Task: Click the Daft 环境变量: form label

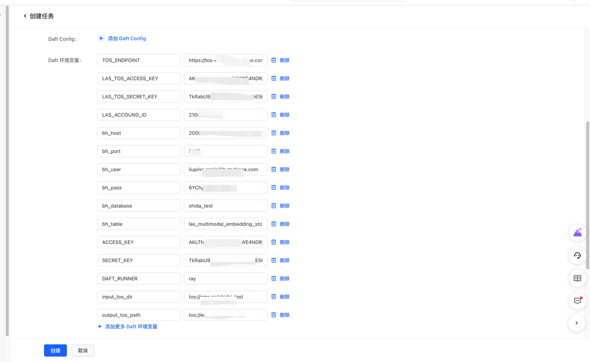Action: [65, 60]
